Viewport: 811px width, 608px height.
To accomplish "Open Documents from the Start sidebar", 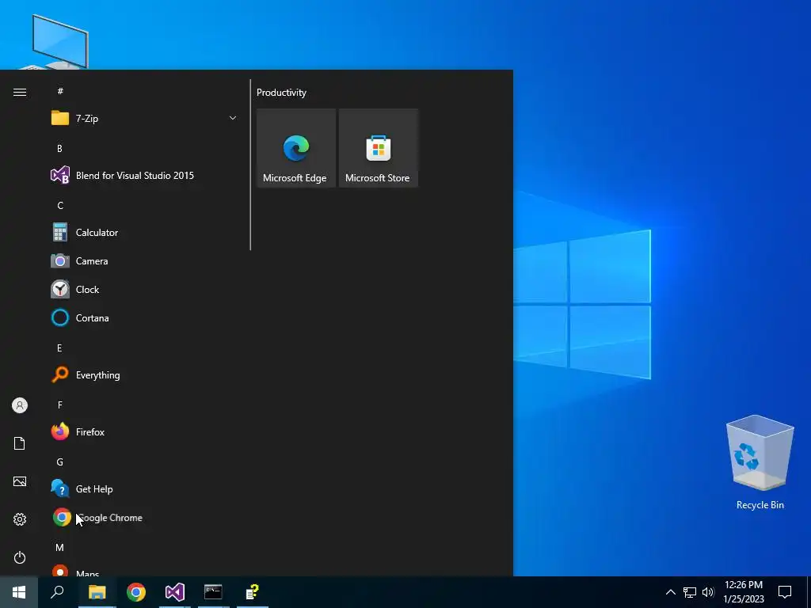I will coord(20,443).
